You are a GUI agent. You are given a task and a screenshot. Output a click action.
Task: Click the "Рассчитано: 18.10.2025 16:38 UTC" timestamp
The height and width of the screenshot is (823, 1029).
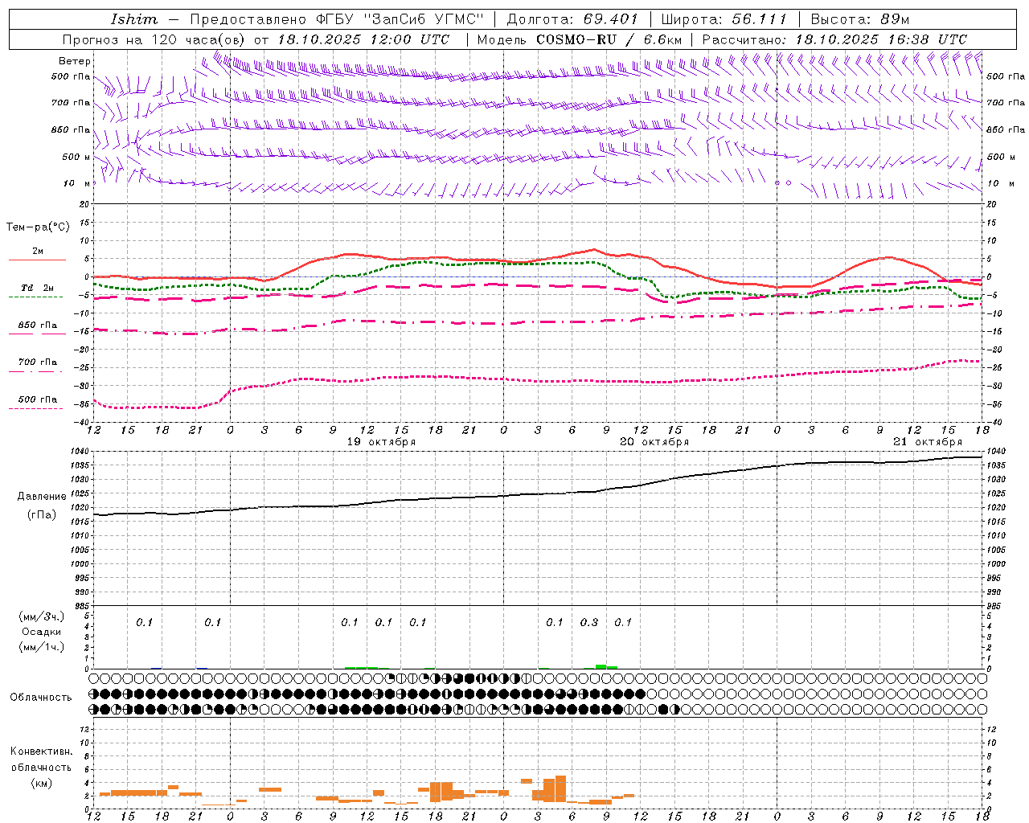click(x=834, y=39)
